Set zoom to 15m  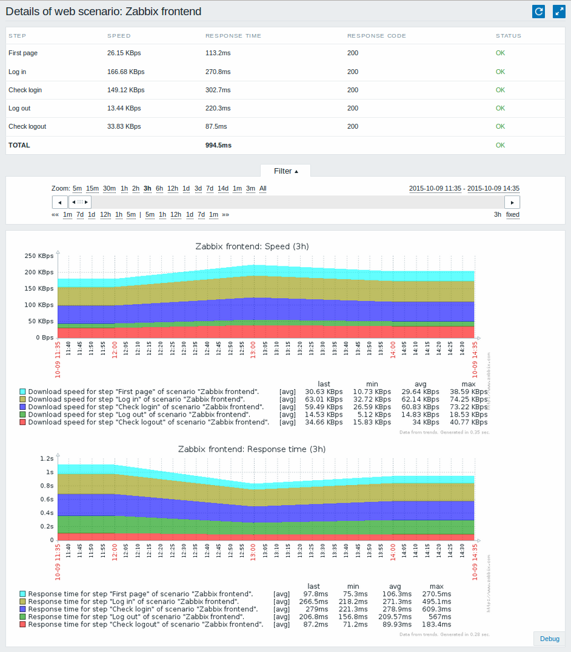(x=92, y=188)
